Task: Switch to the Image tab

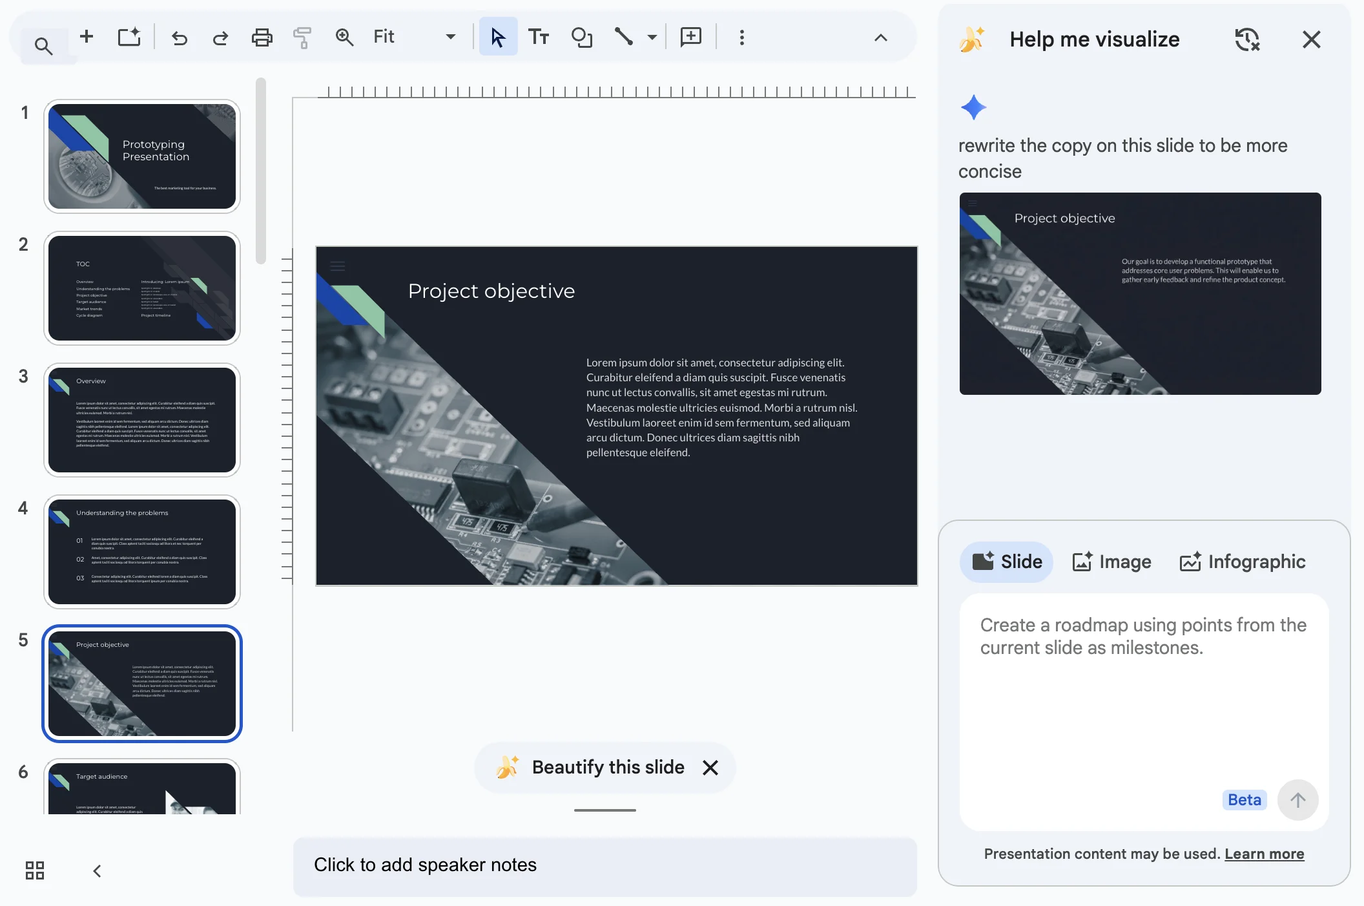Action: [1112, 562]
